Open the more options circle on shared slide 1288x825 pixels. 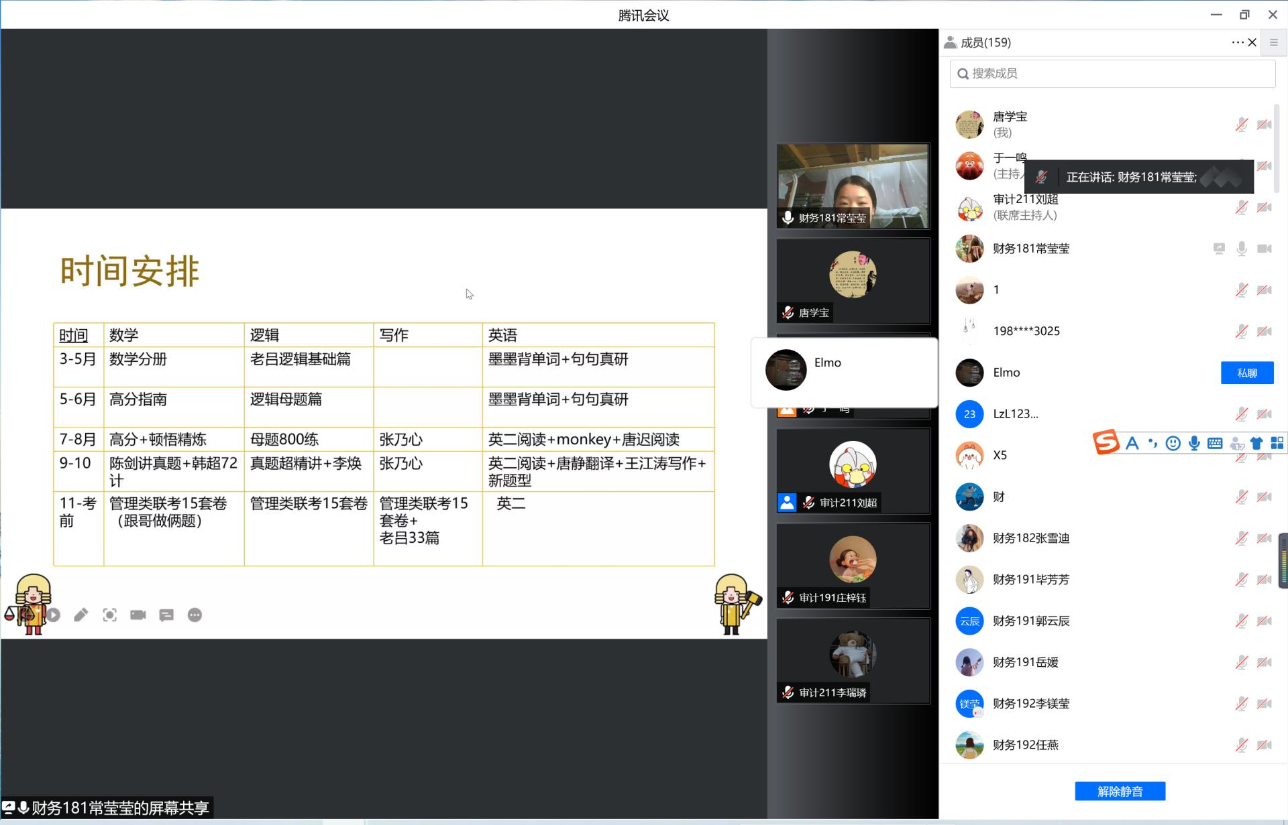point(195,615)
